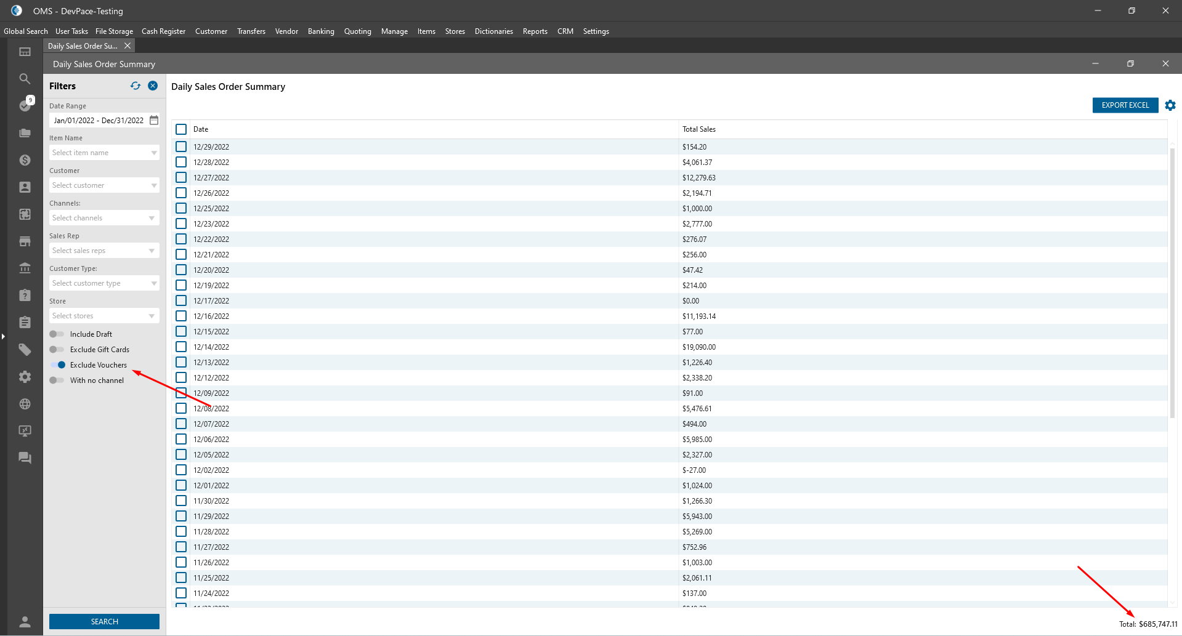Open the Select customer type dropdown

104,283
